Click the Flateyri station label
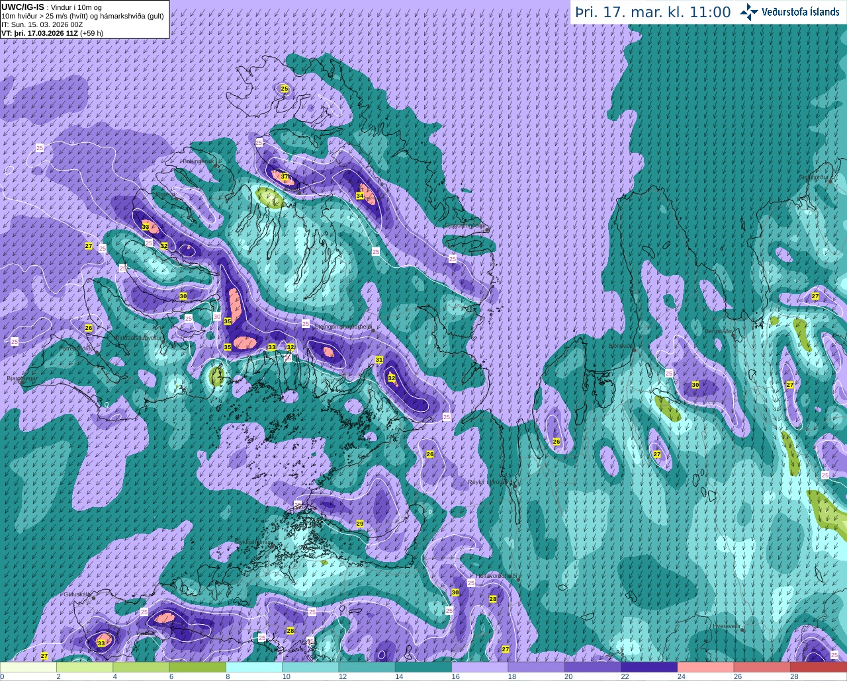The image size is (847, 681). point(165,195)
